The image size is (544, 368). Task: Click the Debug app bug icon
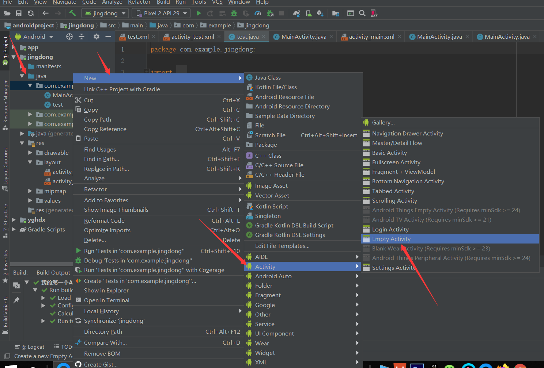[x=234, y=13]
